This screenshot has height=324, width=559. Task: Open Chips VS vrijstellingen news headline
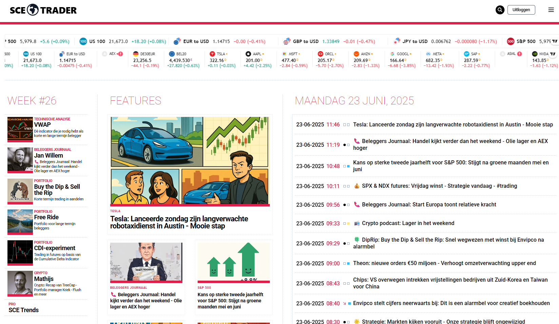tap(450, 283)
